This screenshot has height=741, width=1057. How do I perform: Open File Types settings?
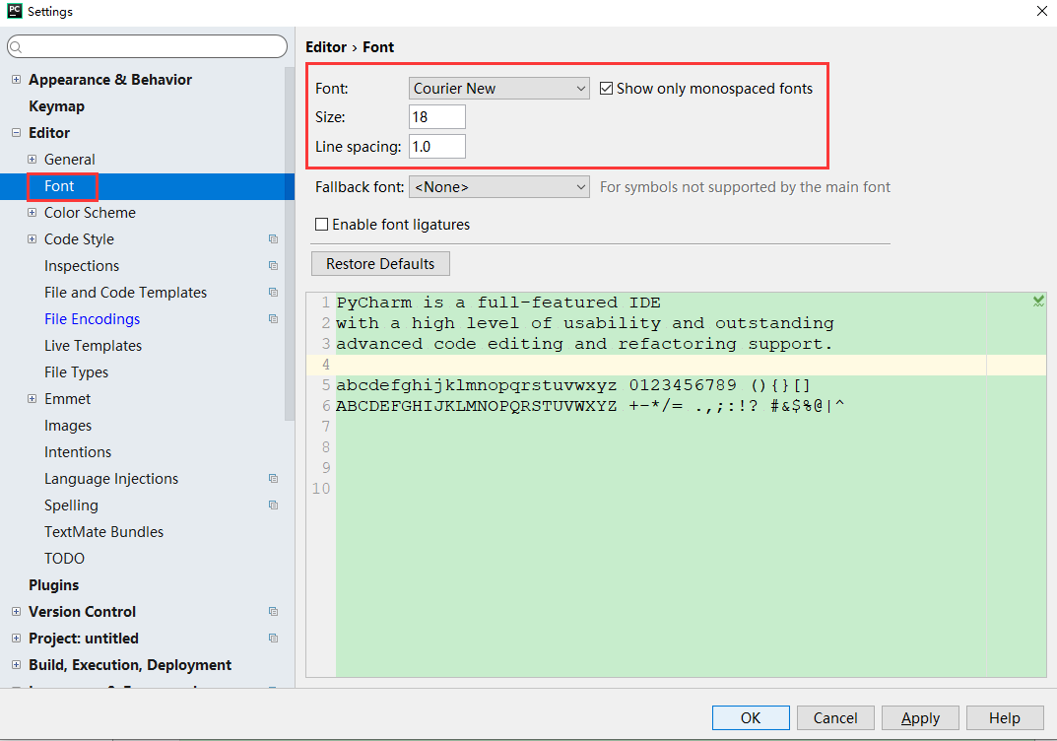pos(76,372)
